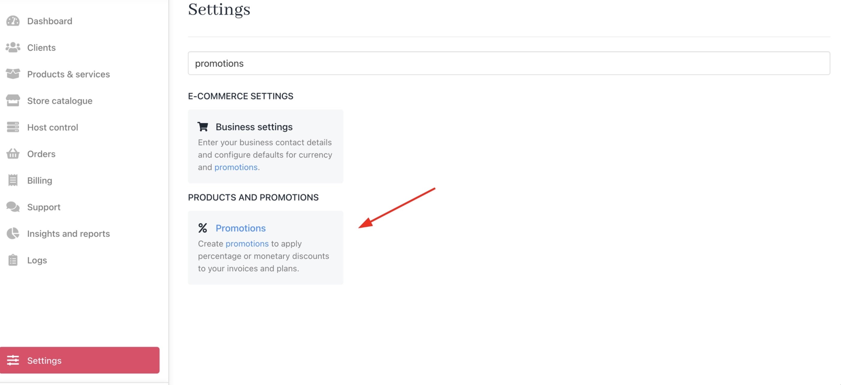Viewport: 841px width, 385px height.
Task: Click the Store catalogue shop icon
Action: [13, 100]
